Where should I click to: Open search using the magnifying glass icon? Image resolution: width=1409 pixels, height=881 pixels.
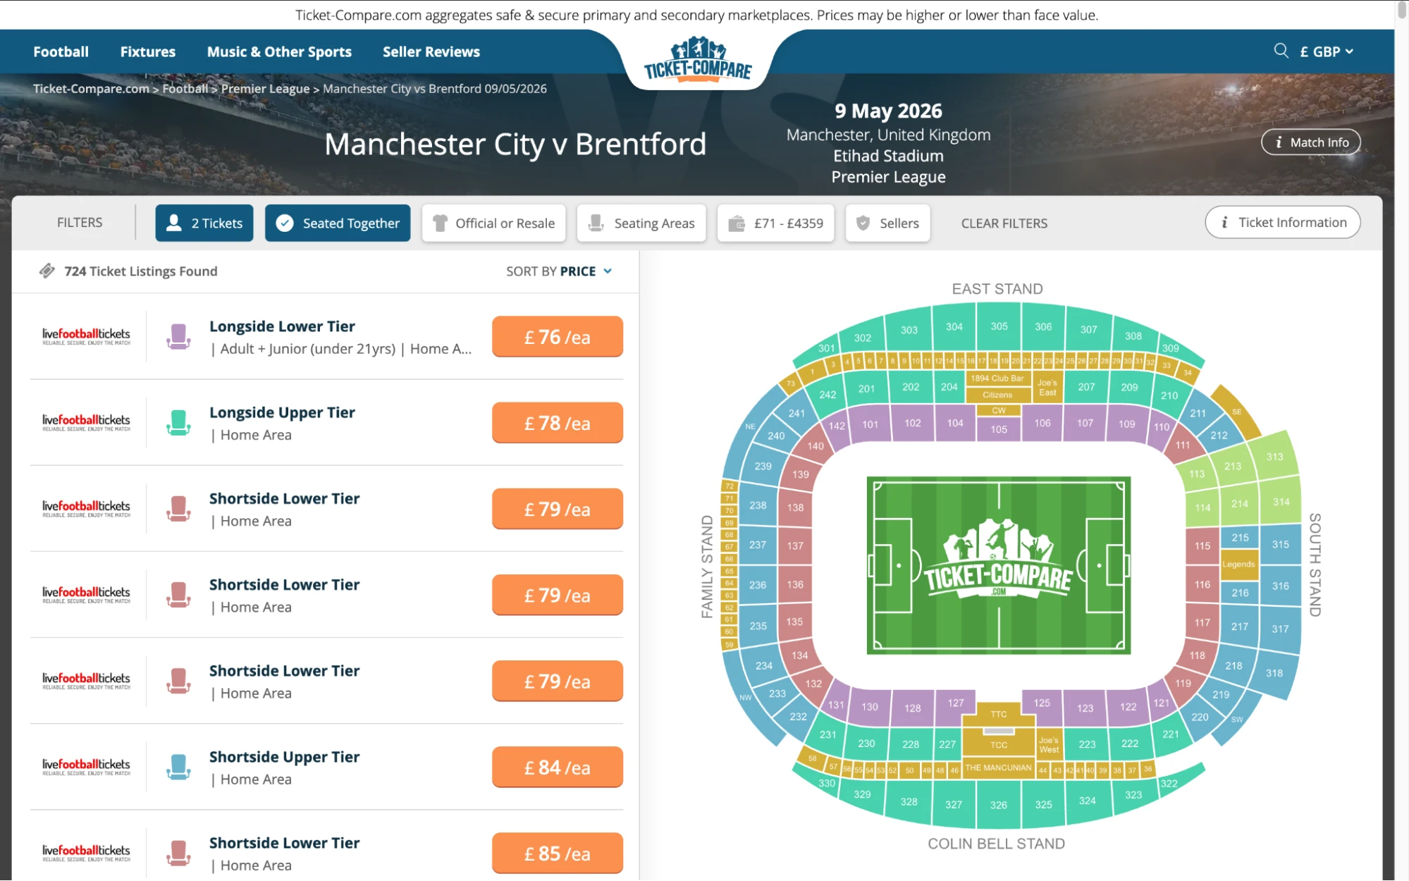click(x=1281, y=51)
